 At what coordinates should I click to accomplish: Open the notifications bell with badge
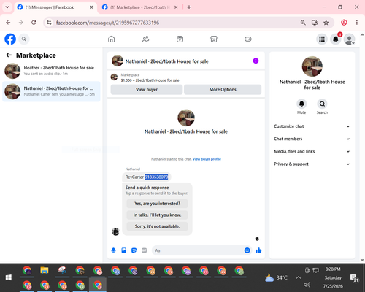pyautogui.click(x=336, y=39)
